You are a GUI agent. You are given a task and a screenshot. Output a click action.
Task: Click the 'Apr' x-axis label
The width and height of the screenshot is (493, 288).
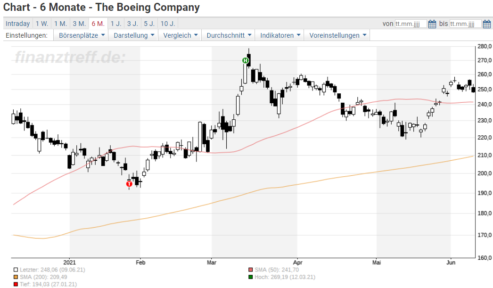click(297, 263)
